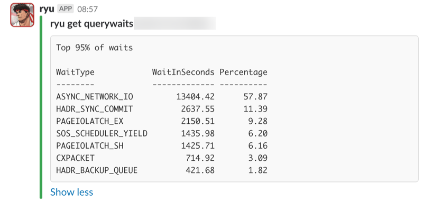Screen dimensions: 423x201
Task: Select the WaitInSeconds column header
Action: coord(183,72)
